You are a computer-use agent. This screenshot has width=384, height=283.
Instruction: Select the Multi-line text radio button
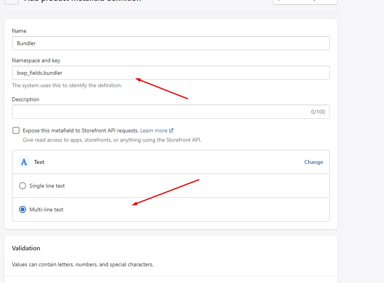click(x=23, y=209)
